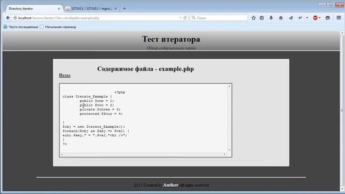Screen dimensions: 345x194
Task: Click the Author link in footer
Action: point(170,185)
